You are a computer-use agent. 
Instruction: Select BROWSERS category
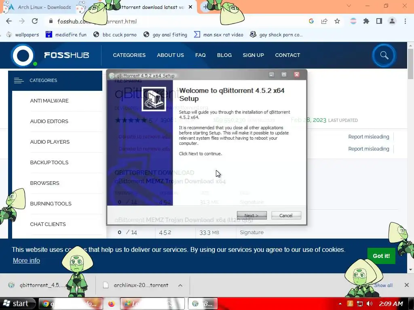click(44, 183)
